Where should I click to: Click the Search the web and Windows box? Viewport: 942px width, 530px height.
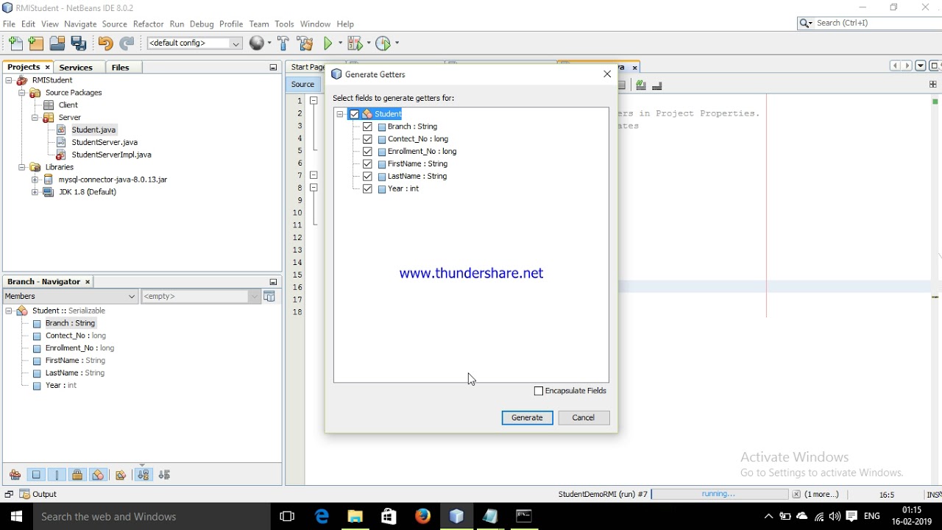(x=152, y=517)
